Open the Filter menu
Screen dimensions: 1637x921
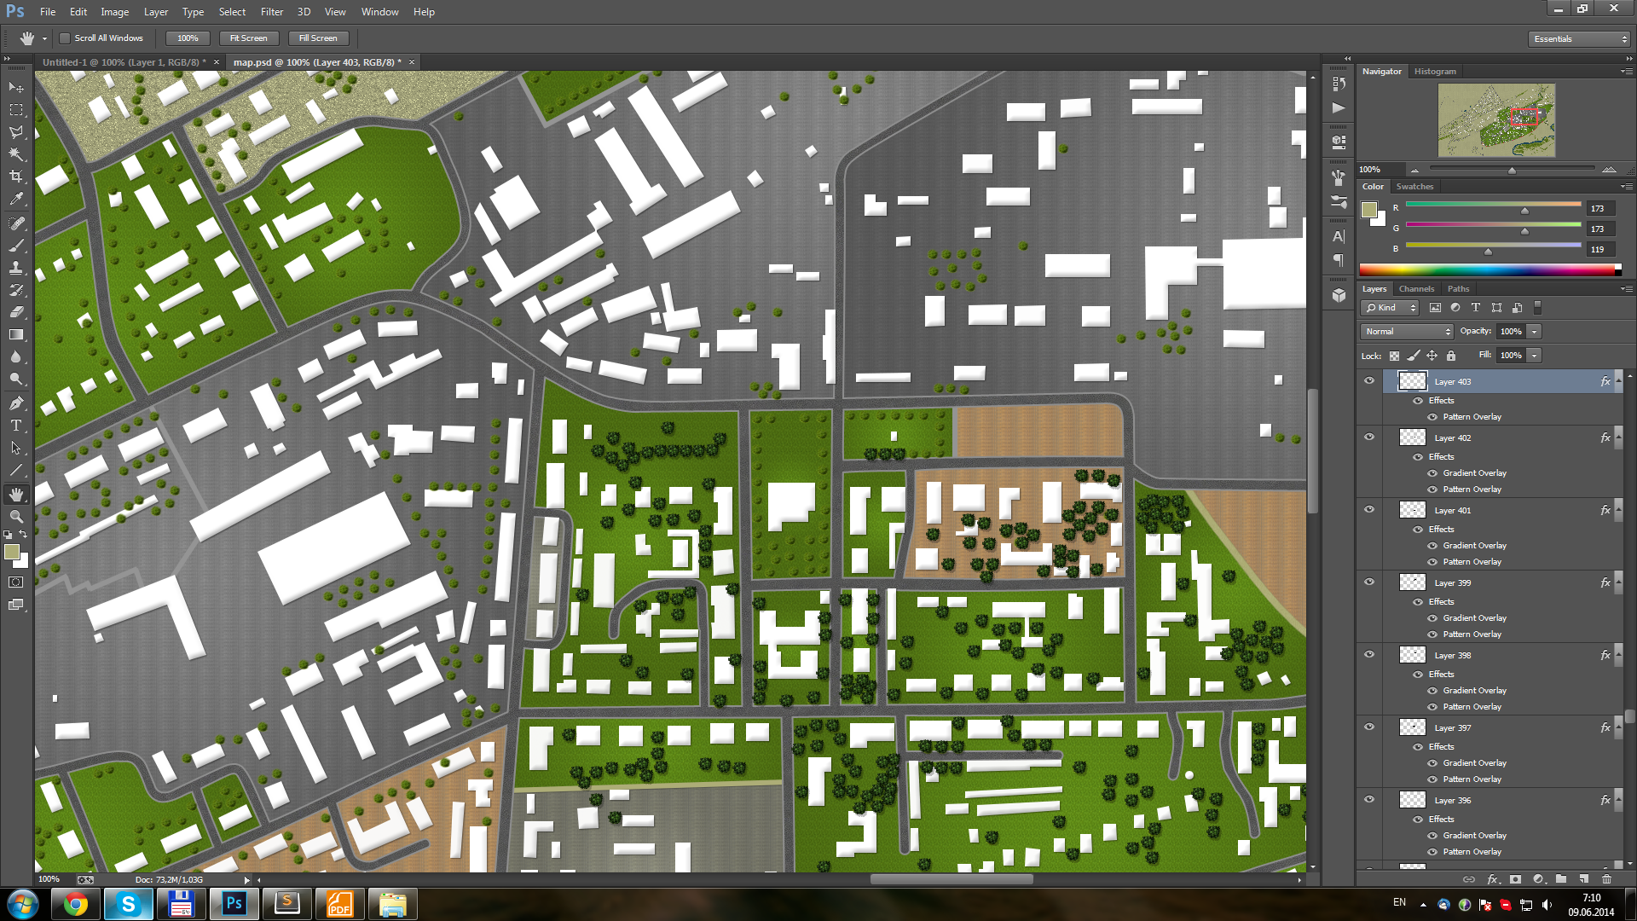pyautogui.click(x=271, y=11)
